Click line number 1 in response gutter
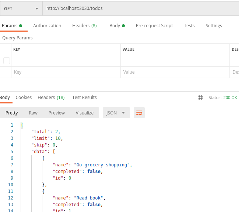 coord(12,125)
